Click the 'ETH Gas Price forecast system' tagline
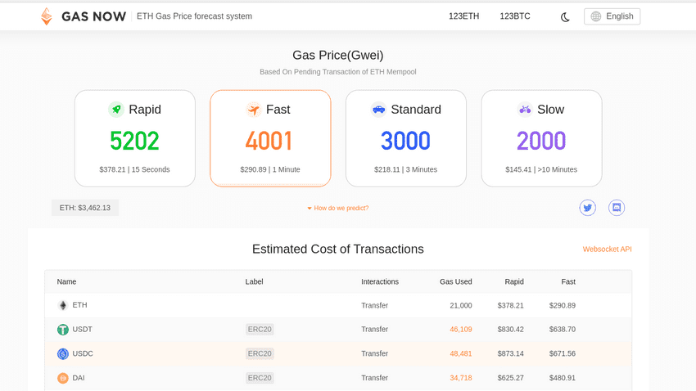The height and width of the screenshot is (391, 696). [194, 16]
